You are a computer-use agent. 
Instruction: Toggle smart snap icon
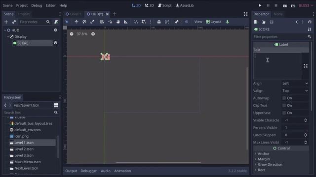click(136, 22)
